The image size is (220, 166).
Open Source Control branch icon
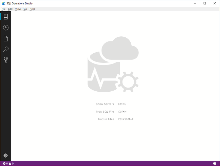pos(6,60)
